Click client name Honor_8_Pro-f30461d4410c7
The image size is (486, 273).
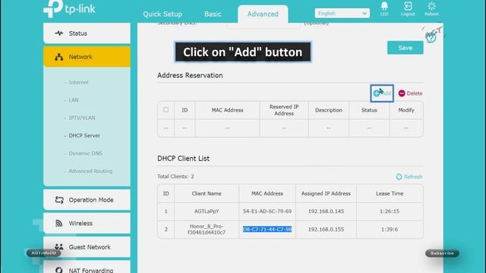[207, 229]
